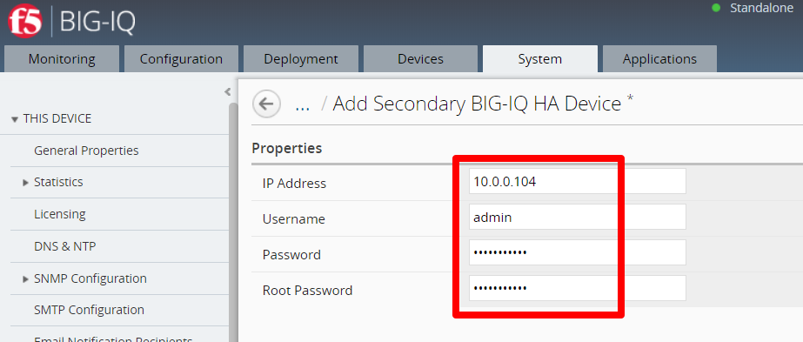Image resolution: width=803 pixels, height=342 pixels.
Task: Open Licensing settings page
Action: [60, 214]
